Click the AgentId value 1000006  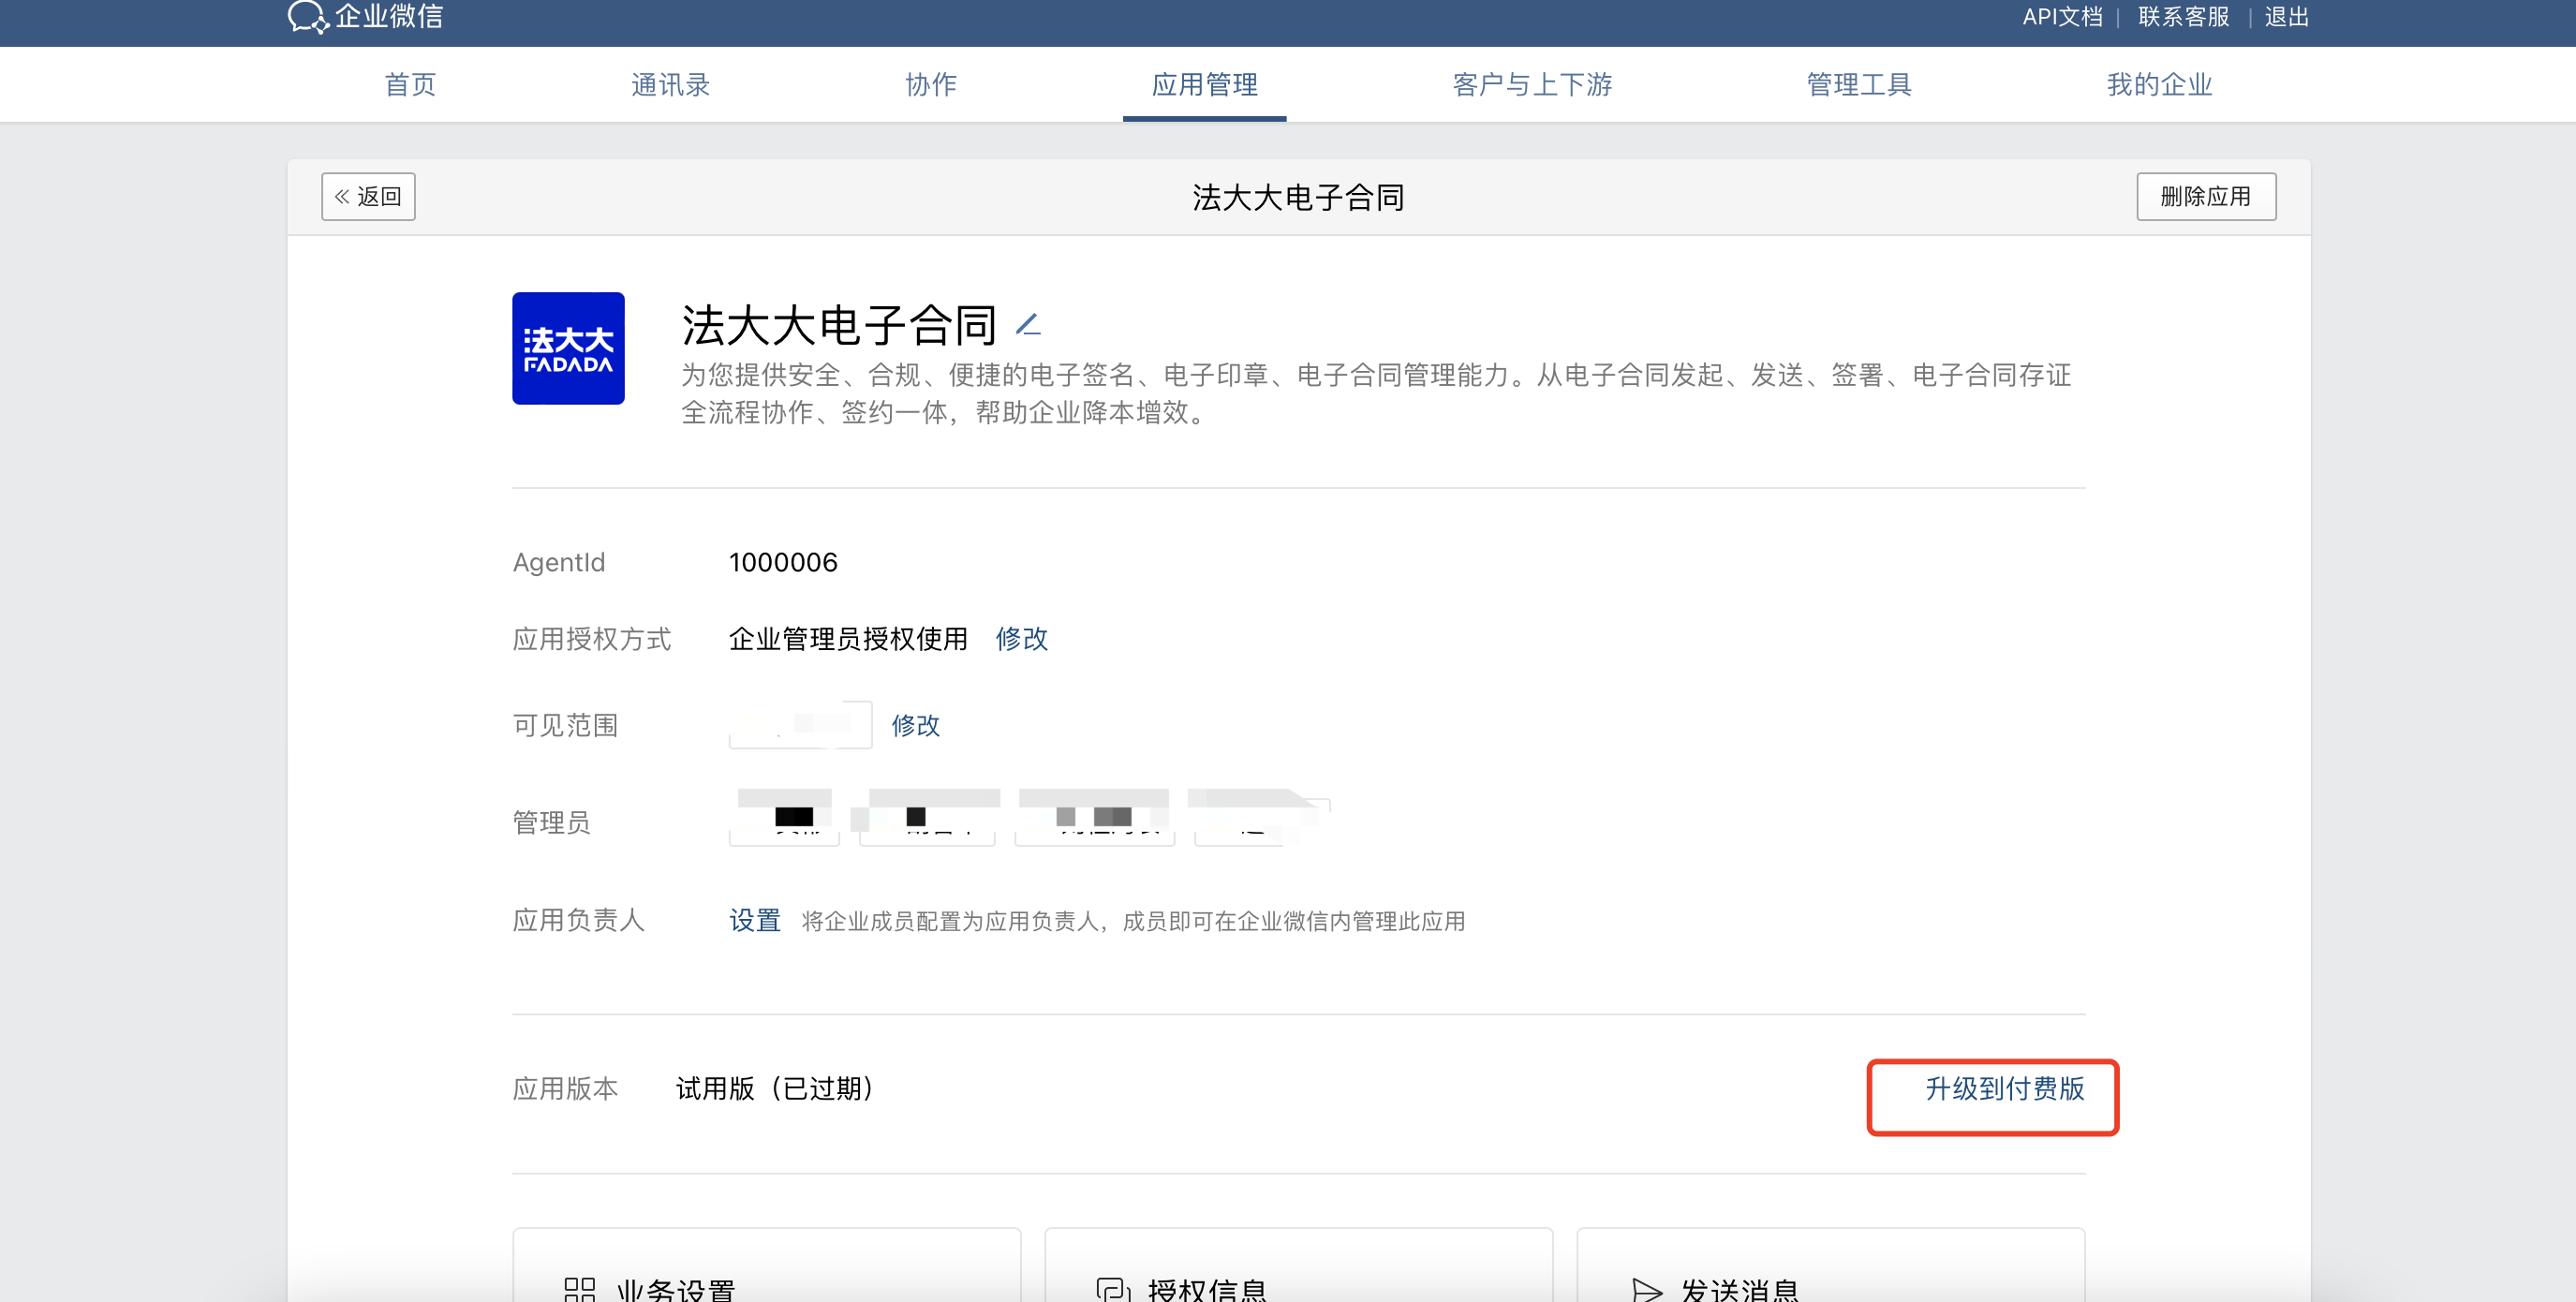point(783,562)
